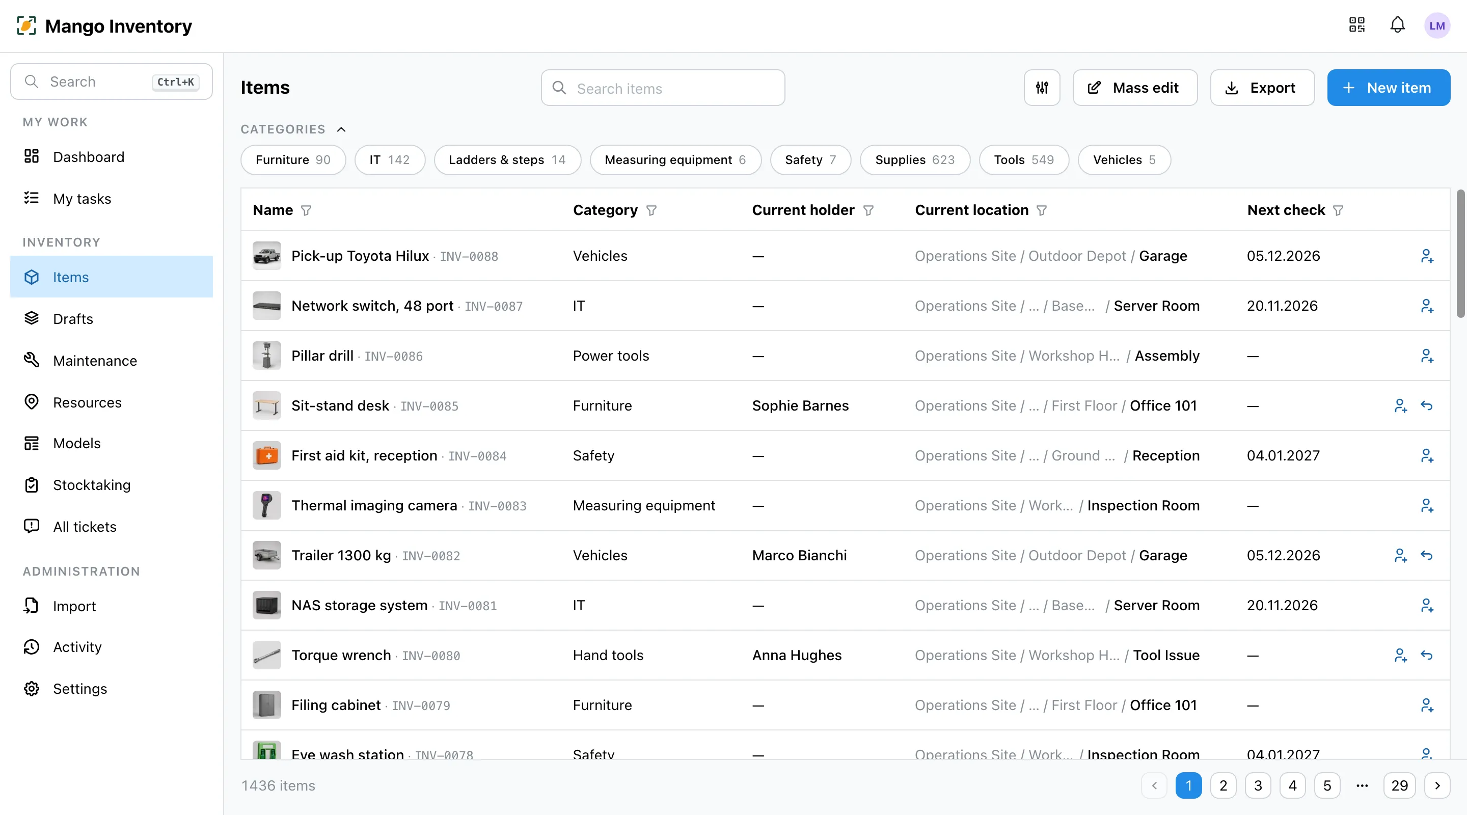
Task: Assign holder to Pillar drill
Action: [x=1427, y=356]
